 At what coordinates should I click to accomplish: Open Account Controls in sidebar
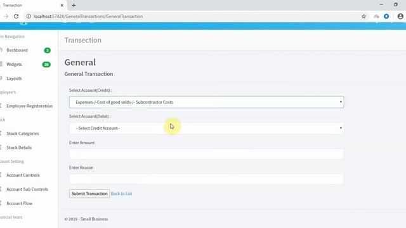tap(23, 175)
